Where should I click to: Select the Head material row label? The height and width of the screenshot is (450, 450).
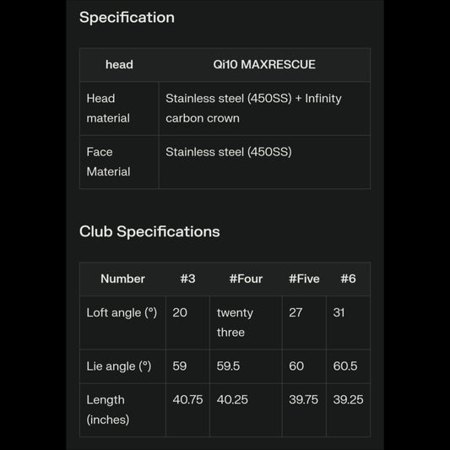point(108,108)
